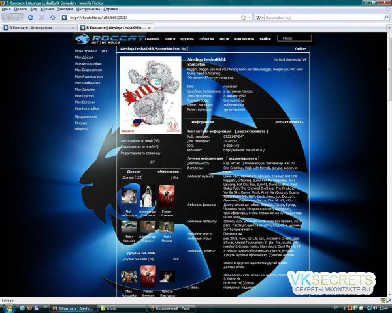Open Мои Друзья in the sidebar
This screenshot has height=313, width=392.
(84, 57)
